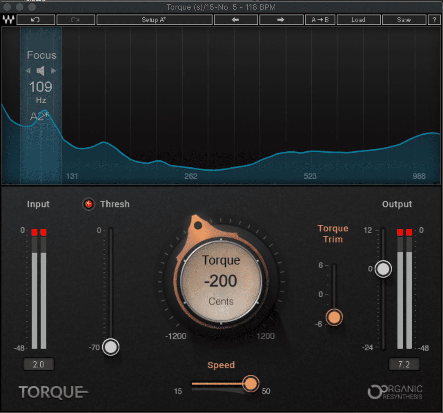Image resolution: width=443 pixels, height=413 pixels.
Task: Click the A2 note label in focus band
Action: click(x=40, y=116)
